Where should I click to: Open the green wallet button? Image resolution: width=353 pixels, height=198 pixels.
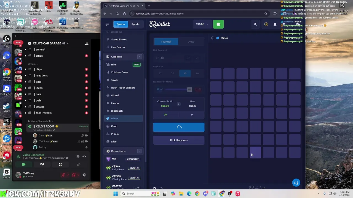[x=218, y=24]
